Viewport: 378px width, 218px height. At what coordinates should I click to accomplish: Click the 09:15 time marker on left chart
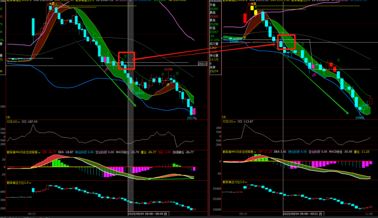(x=32, y=213)
